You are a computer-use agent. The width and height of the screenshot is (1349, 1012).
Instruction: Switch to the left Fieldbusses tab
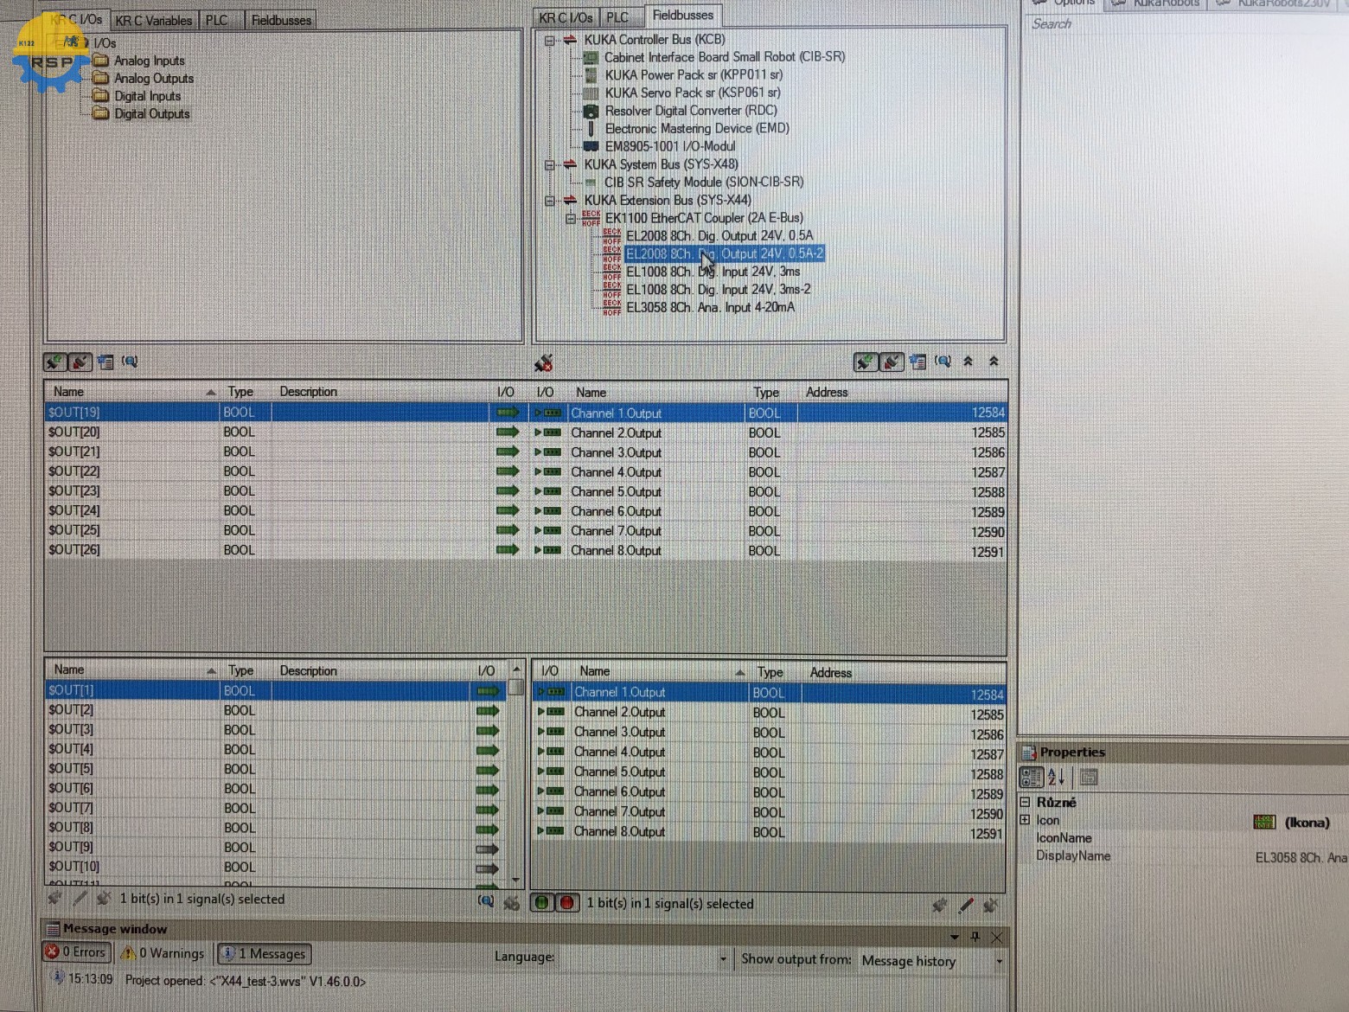pyautogui.click(x=281, y=20)
